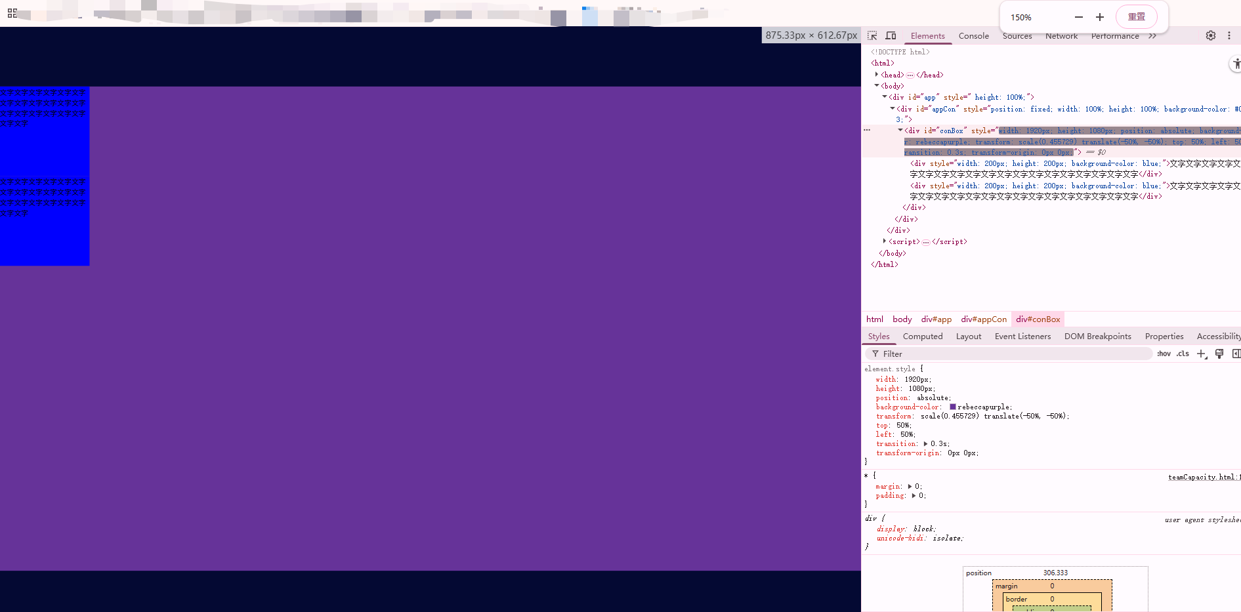Select the Computed pane tab
Screen dimensions: 1241x612
pos(923,337)
